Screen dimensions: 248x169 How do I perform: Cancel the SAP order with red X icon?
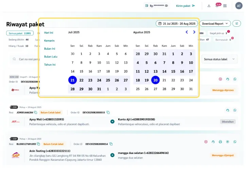pos(206,142)
